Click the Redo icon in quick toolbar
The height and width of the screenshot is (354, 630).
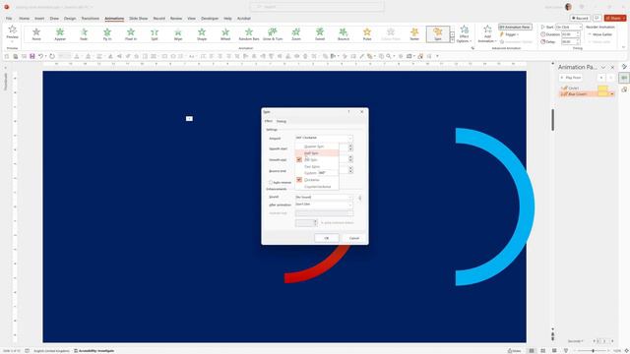pos(52,56)
